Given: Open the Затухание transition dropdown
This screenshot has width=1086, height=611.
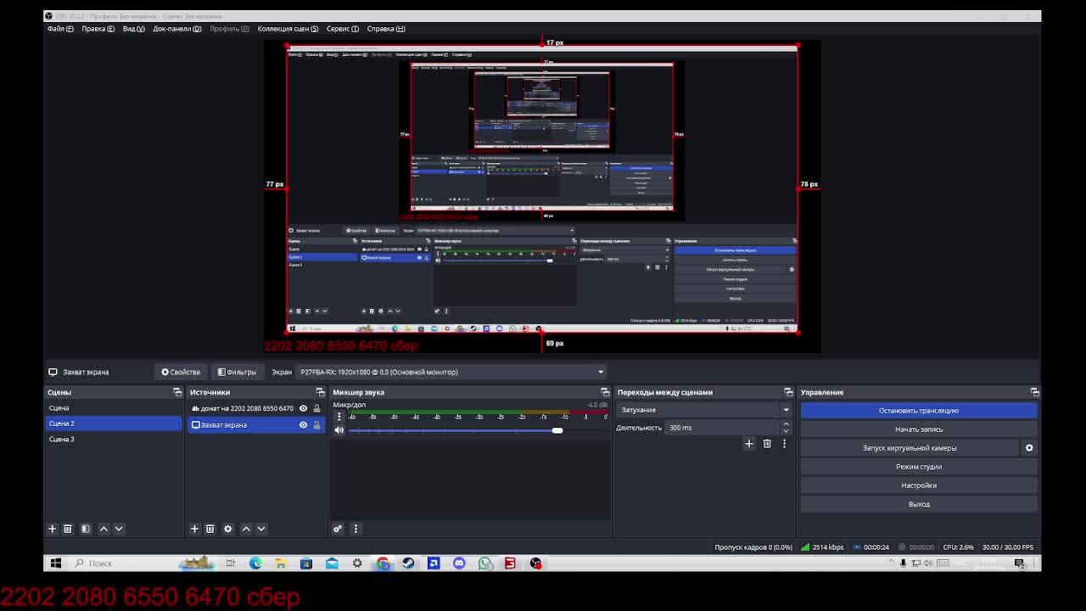Looking at the screenshot, I should [704, 410].
